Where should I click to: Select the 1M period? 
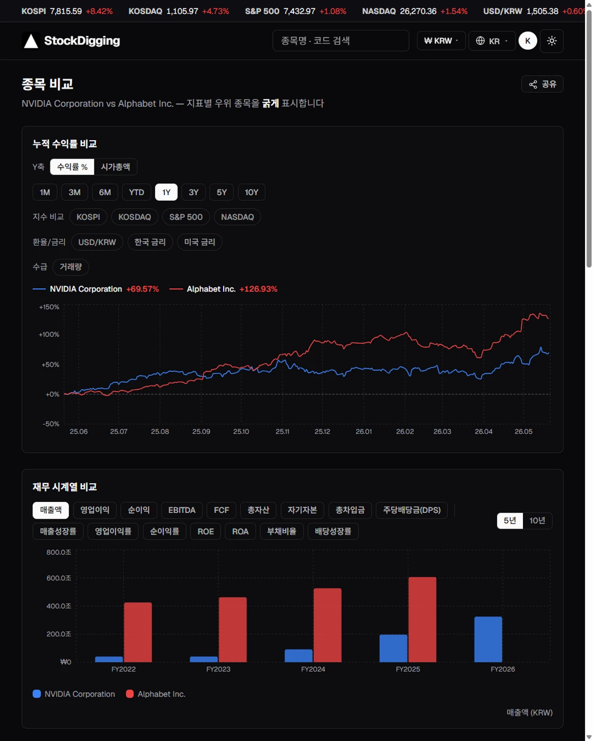click(45, 192)
